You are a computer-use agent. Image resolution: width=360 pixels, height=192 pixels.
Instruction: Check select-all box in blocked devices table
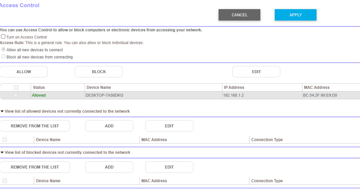click(x=5, y=180)
